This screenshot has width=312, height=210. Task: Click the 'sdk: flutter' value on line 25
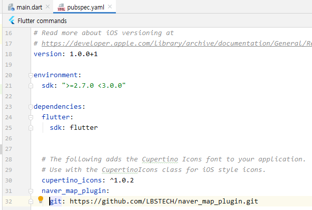click(x=84, y=127)
